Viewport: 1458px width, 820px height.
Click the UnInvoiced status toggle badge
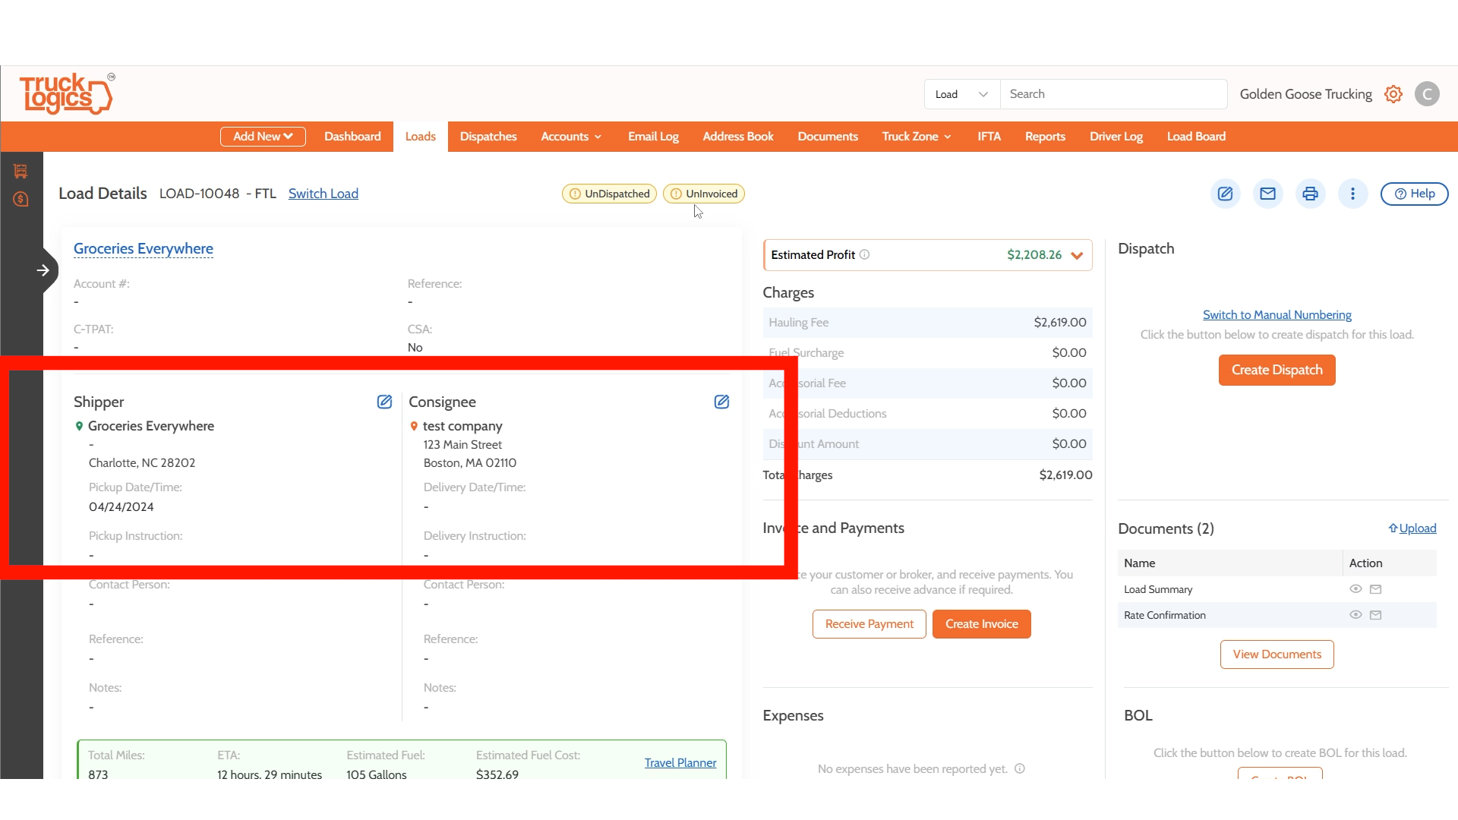click(703, 194)
